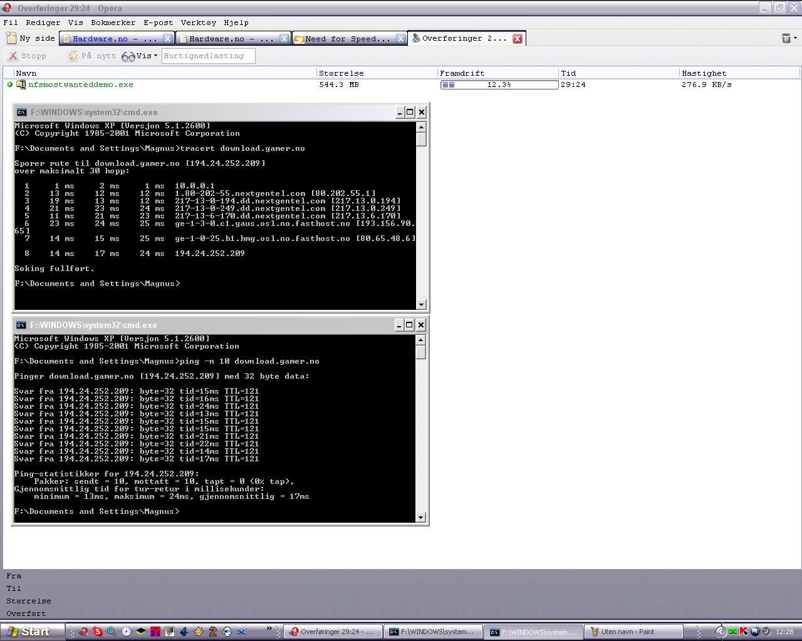Close the Overføringer tab

tap(518, 39)
